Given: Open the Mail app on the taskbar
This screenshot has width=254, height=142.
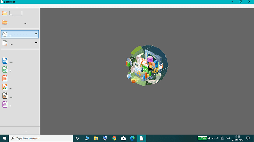Looking at the screenshot, I should coord(123,138).
